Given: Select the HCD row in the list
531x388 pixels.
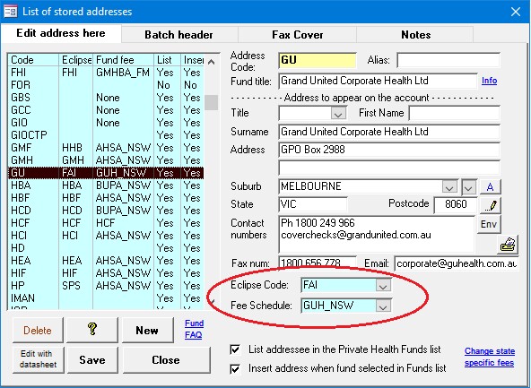Looking at the screenshot, I should click(x=106, y=210).
